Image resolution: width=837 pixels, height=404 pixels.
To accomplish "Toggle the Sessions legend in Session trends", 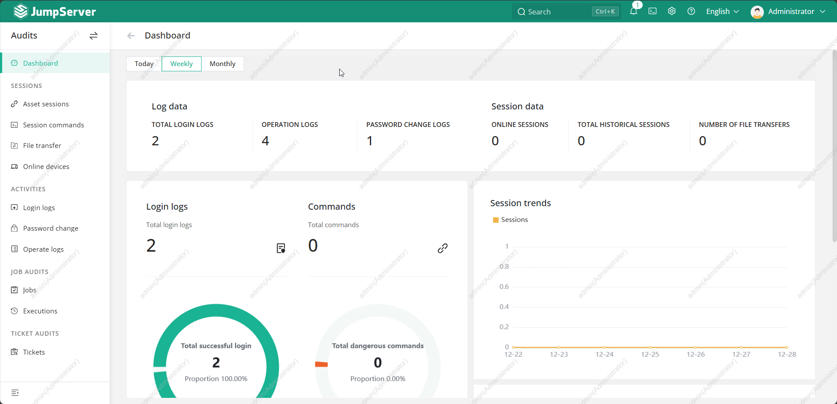I will pyautogui.click(x=514, y=220).
